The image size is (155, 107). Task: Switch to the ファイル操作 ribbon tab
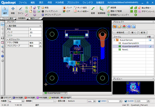tap(8, 19)
